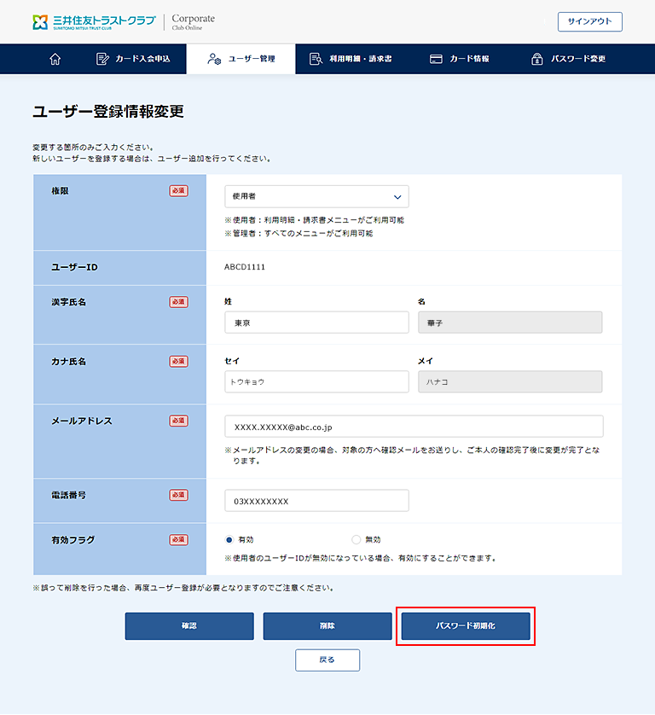The image size is (655, 715).
Task: Click the セイ field containing トウキョウ
Action: (316, 381)
